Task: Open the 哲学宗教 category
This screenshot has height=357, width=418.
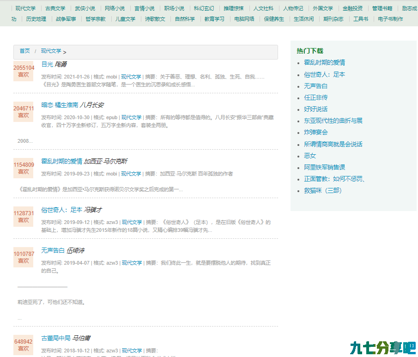Action: pos(96,19)
